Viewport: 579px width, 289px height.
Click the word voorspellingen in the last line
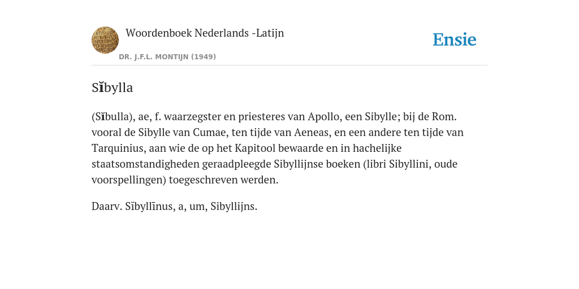[127, 180]
